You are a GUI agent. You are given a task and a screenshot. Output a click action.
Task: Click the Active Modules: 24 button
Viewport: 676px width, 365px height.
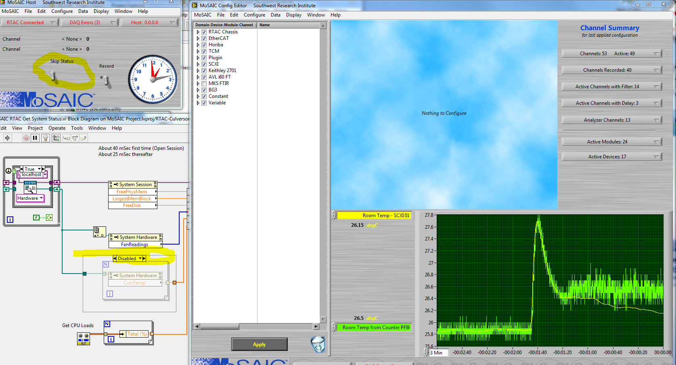pos(611,142)
